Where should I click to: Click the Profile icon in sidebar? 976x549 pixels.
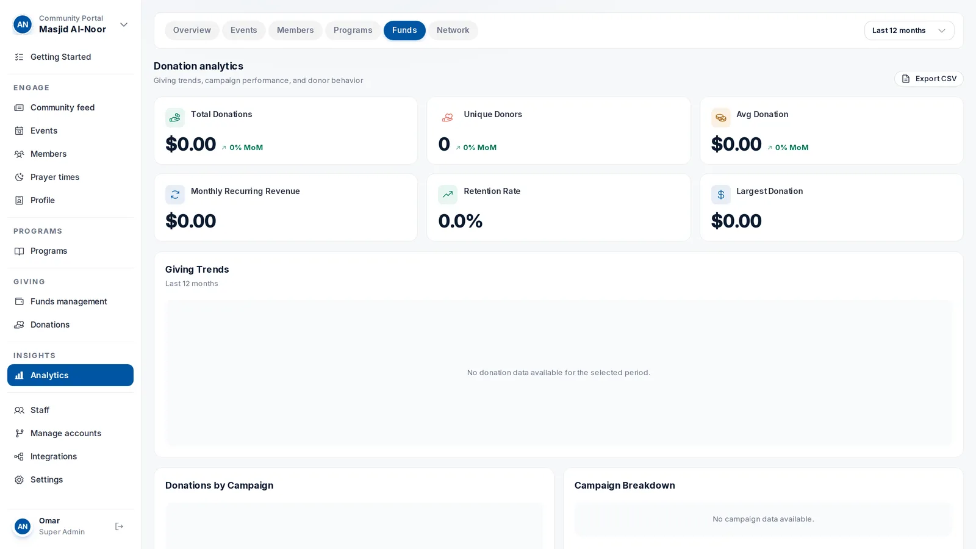pos(19,200)
